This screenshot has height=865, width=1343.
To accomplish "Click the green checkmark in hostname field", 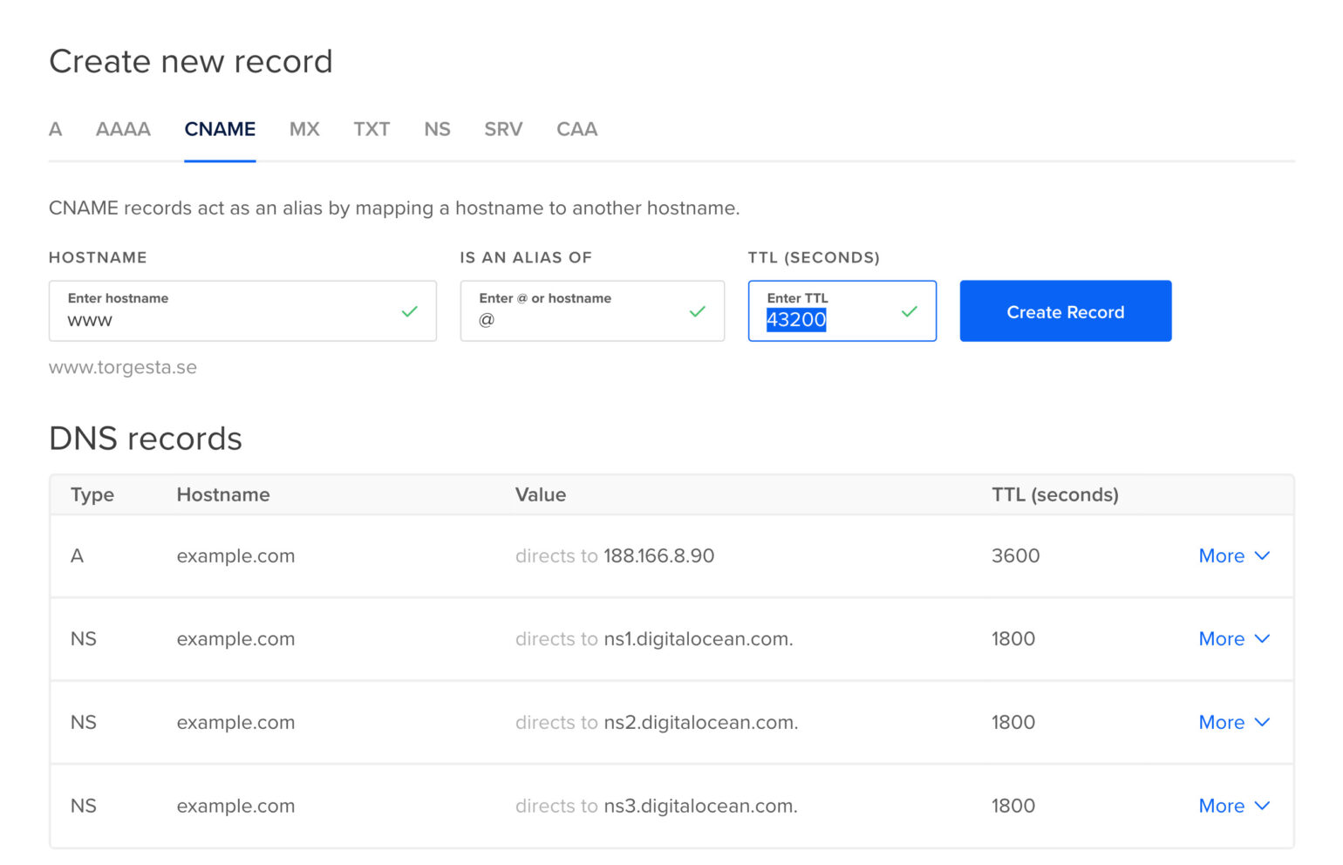I will tap(409, 311).
